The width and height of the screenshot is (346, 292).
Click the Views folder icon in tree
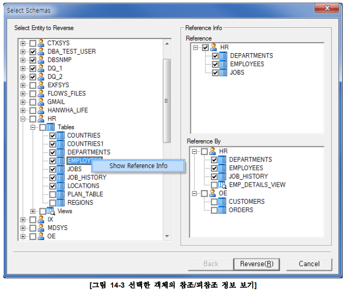(51, 211)
